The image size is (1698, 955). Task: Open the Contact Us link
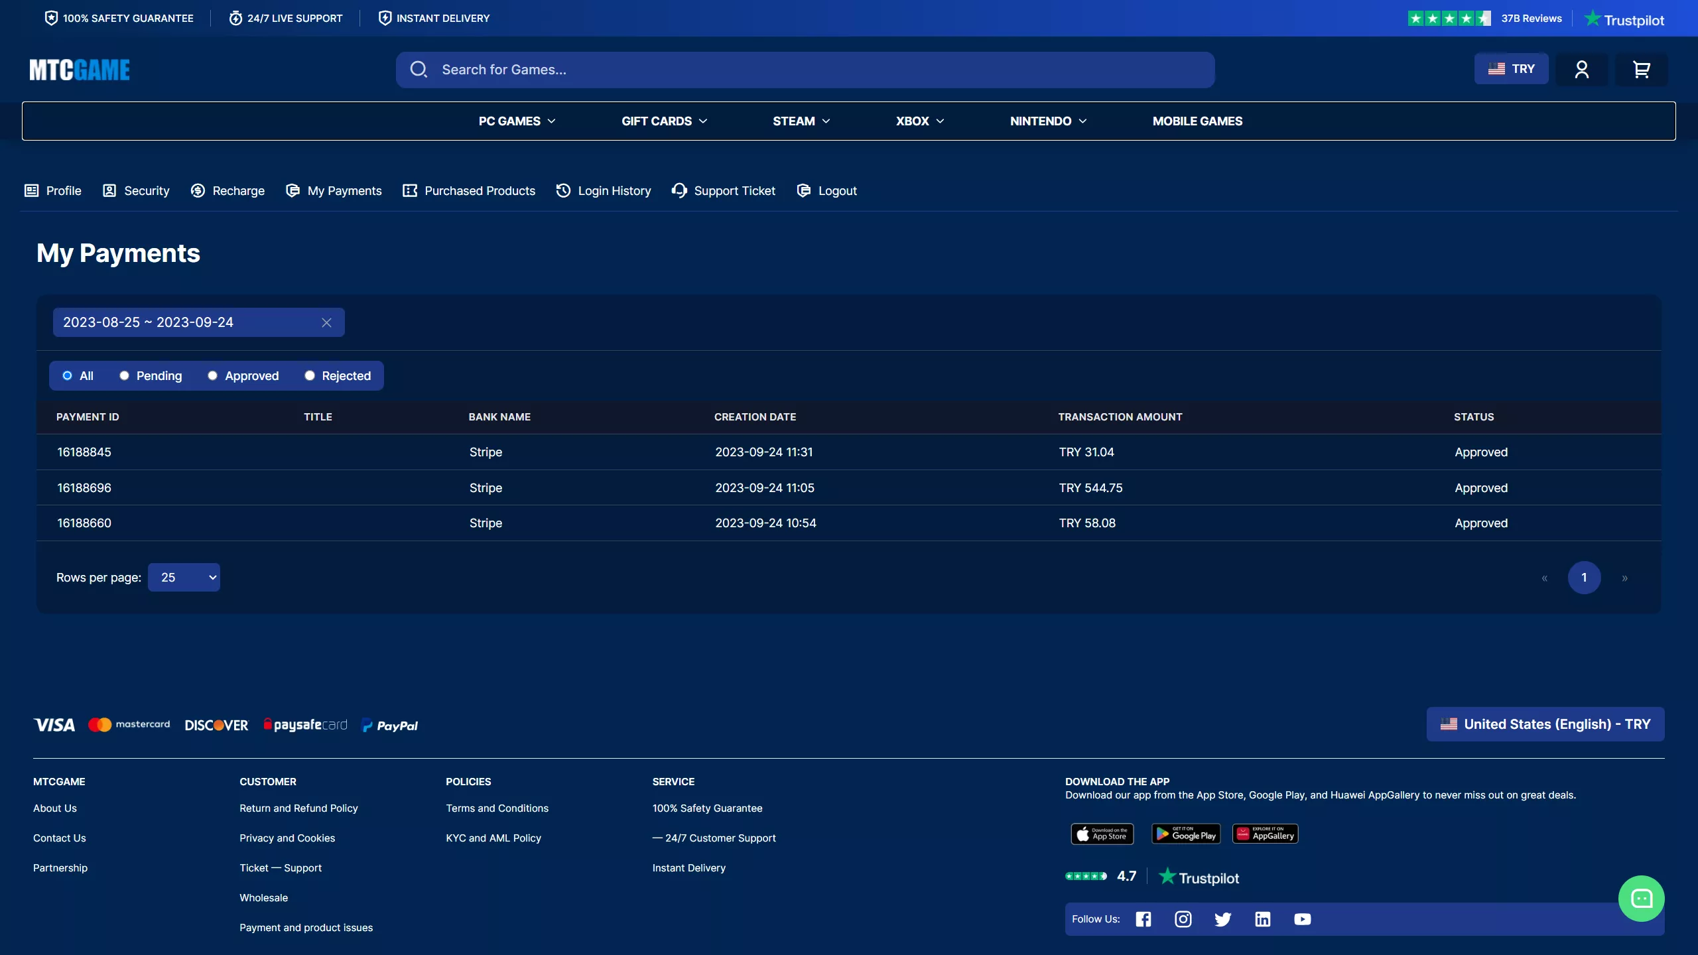coord(60,838)
